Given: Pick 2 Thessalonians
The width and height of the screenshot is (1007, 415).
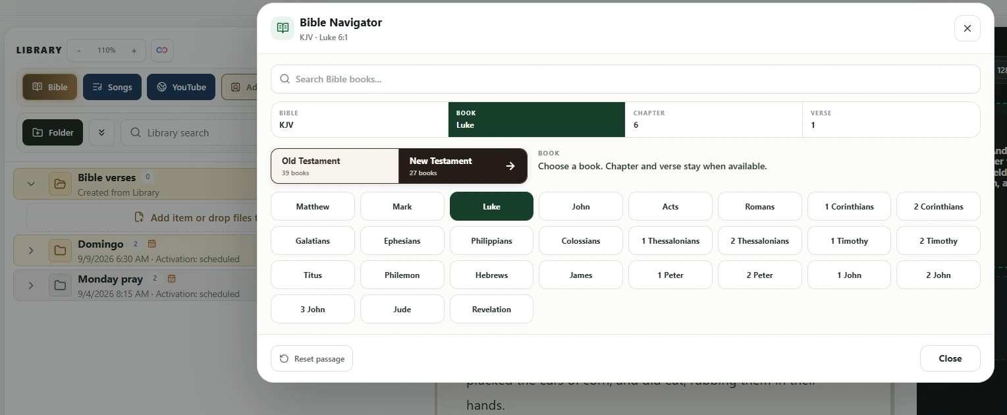Looking at the screenshot, I should pyautogui.click(x=760, y=240).
